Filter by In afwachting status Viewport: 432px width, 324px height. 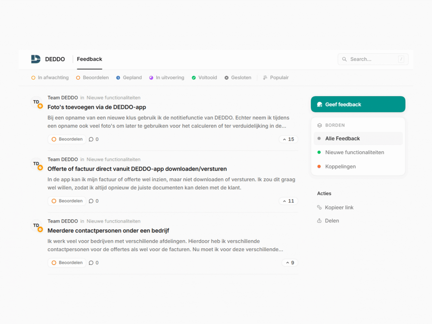point(50,77)
